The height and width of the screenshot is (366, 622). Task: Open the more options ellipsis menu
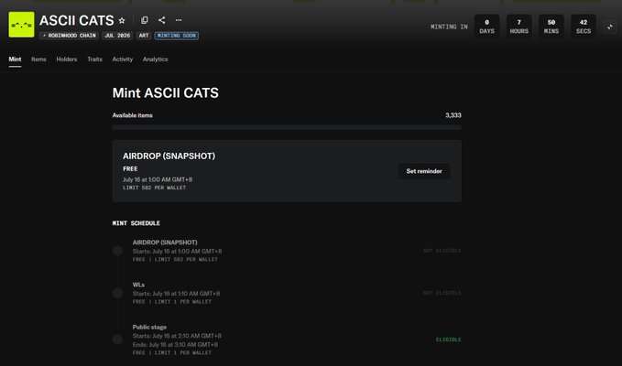(x=179, y=20)
